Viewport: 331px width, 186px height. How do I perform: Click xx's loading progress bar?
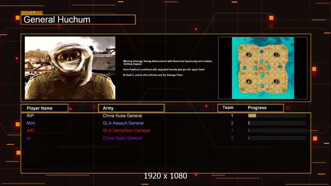click(277, 138)
